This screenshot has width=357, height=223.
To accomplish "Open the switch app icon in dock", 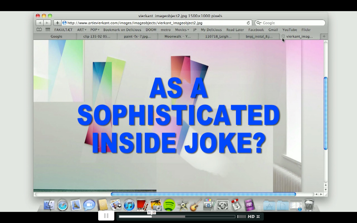I will tap(236, 205).
